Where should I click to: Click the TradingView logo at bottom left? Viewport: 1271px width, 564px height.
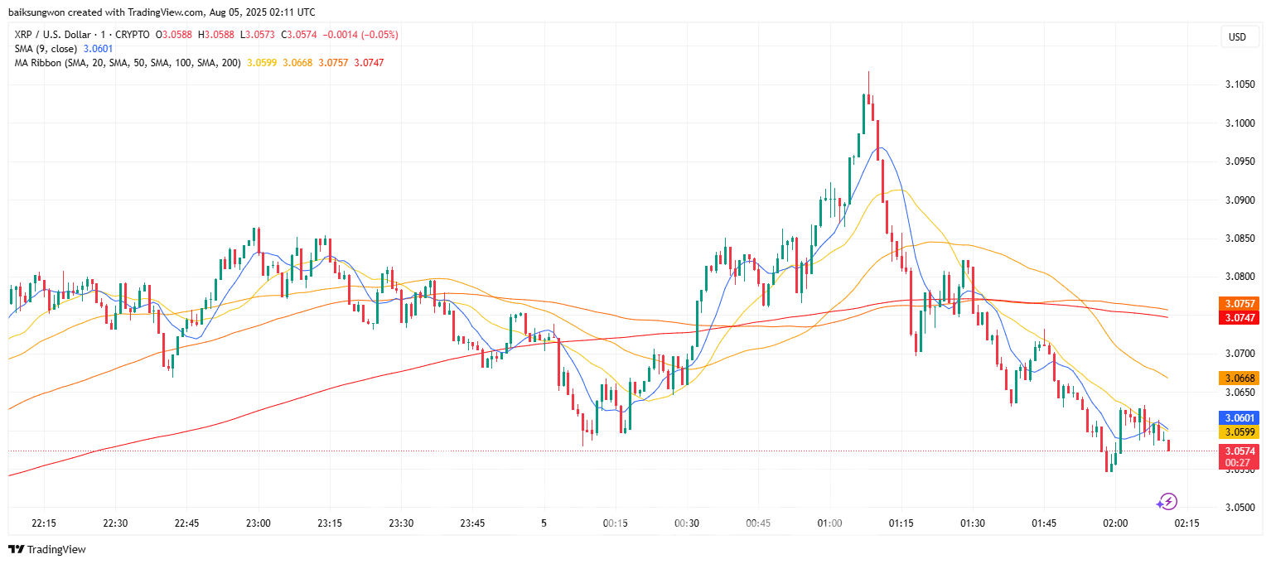47,549
